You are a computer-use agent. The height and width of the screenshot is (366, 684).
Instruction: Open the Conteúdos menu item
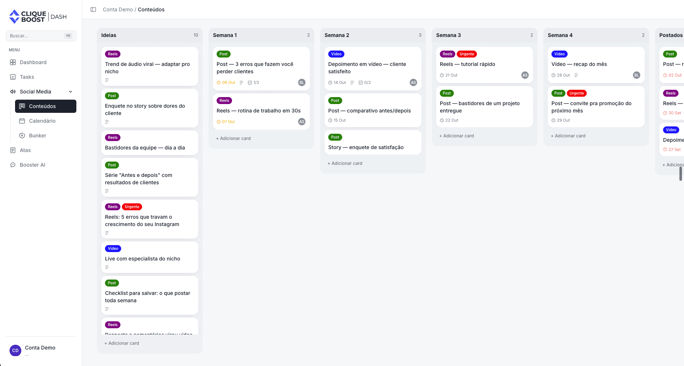tap(46, 106)
